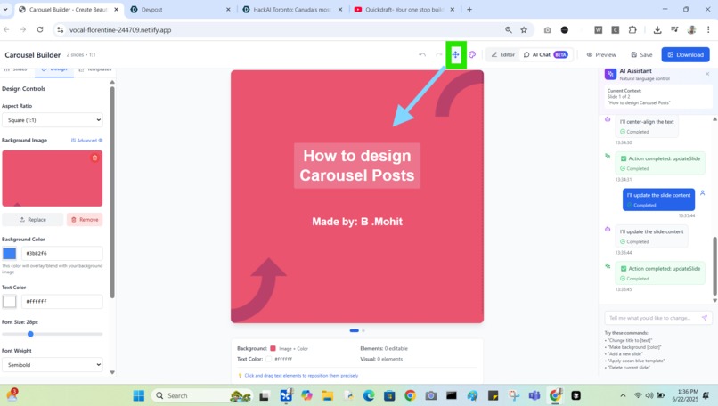This screenshot has height=406, width=718.
Task: Click the first slide indicator dot
Action: pyautogui.click(x=354, y=330)
